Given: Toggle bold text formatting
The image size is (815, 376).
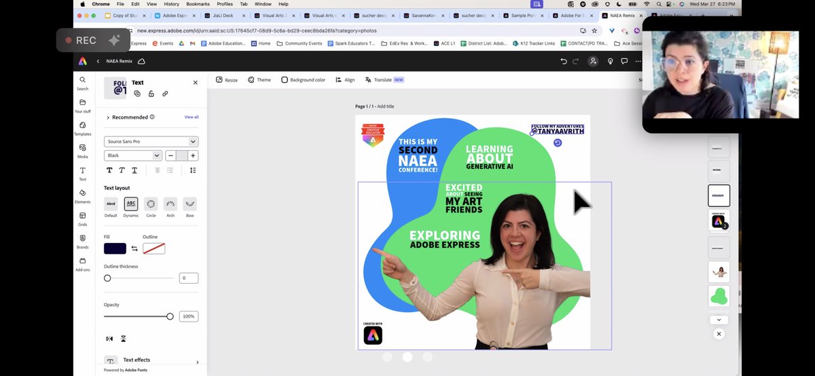Looking at the screenshot, I should click(109, 170).
